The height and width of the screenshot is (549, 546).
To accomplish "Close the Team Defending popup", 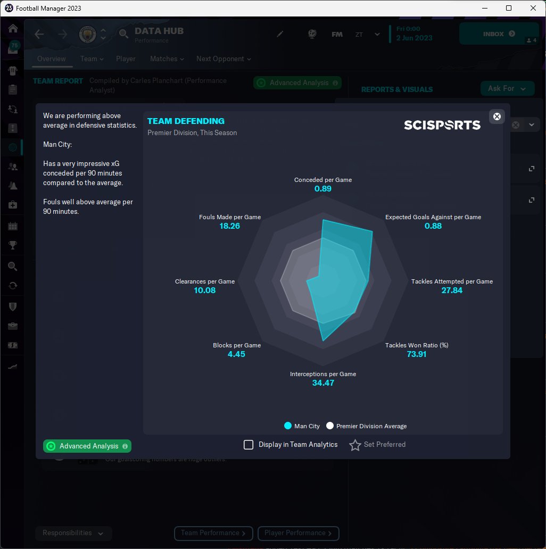I will (x=497, y=117).
